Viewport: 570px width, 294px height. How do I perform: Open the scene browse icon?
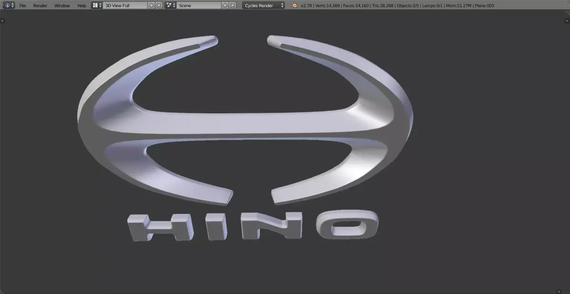pyautogui.click(x=171, y=5)
